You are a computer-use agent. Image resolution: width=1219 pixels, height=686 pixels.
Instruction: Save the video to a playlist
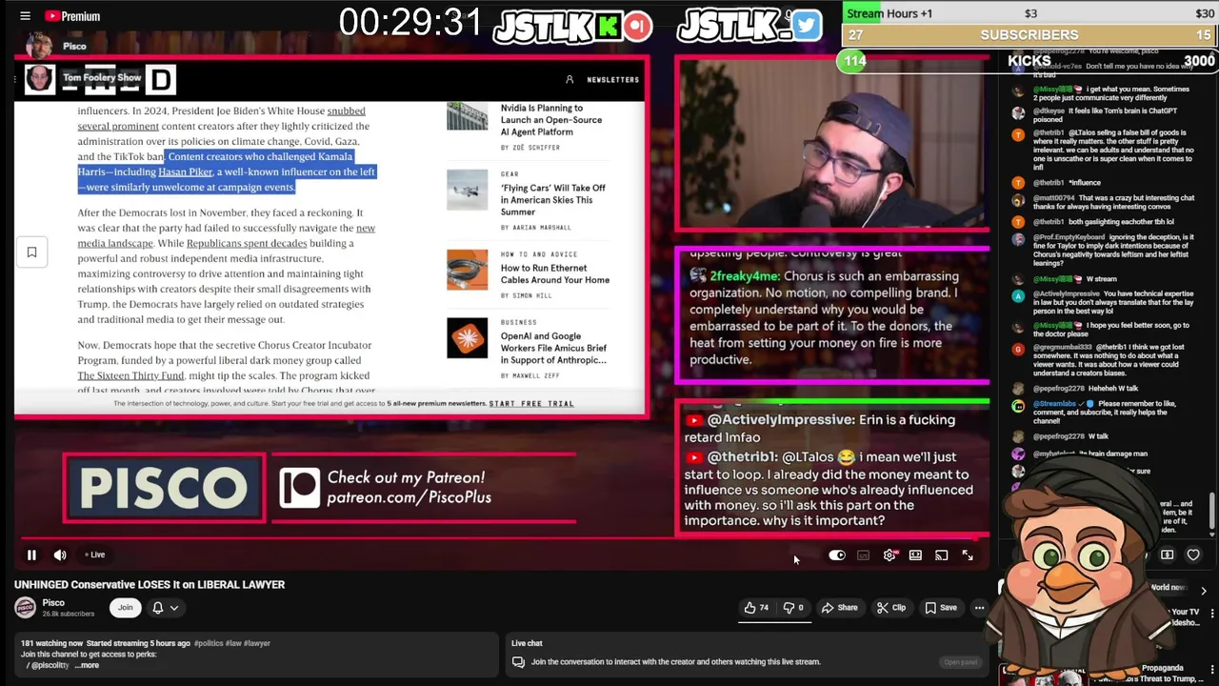[940, 607]
